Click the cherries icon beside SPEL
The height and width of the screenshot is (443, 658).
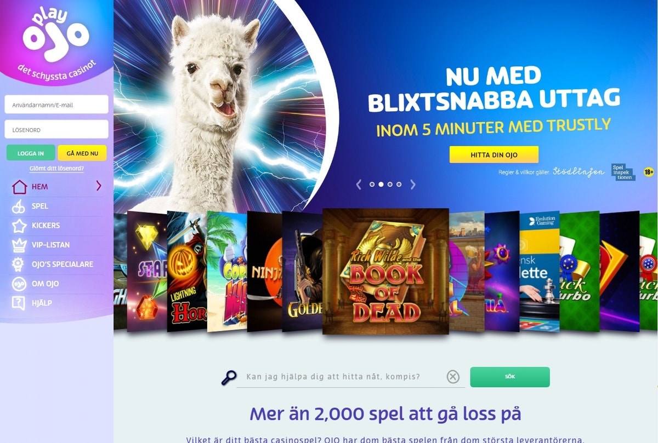[x=19, y=206]
